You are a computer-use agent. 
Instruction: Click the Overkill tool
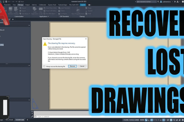click(x=89, y=11)
